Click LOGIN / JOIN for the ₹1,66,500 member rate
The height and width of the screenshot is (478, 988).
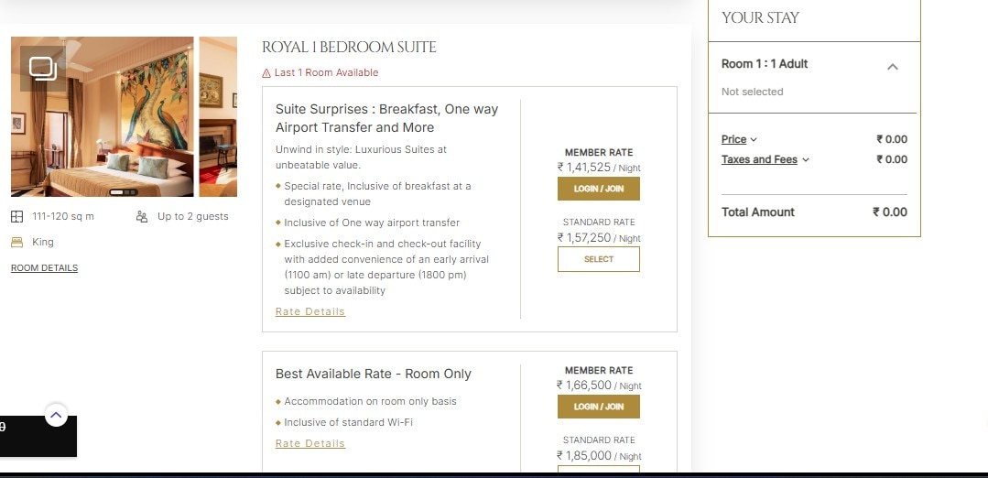[598, 407]
